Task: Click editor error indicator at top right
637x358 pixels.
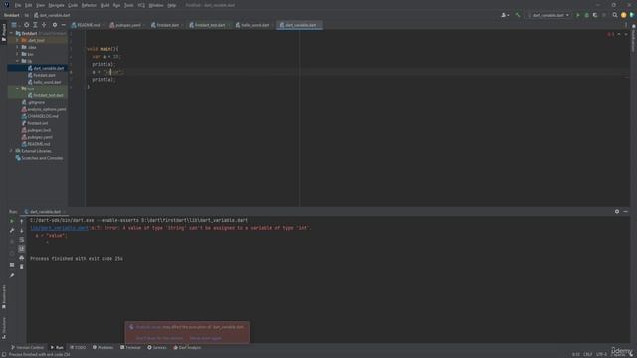Action: pos(611,34)
